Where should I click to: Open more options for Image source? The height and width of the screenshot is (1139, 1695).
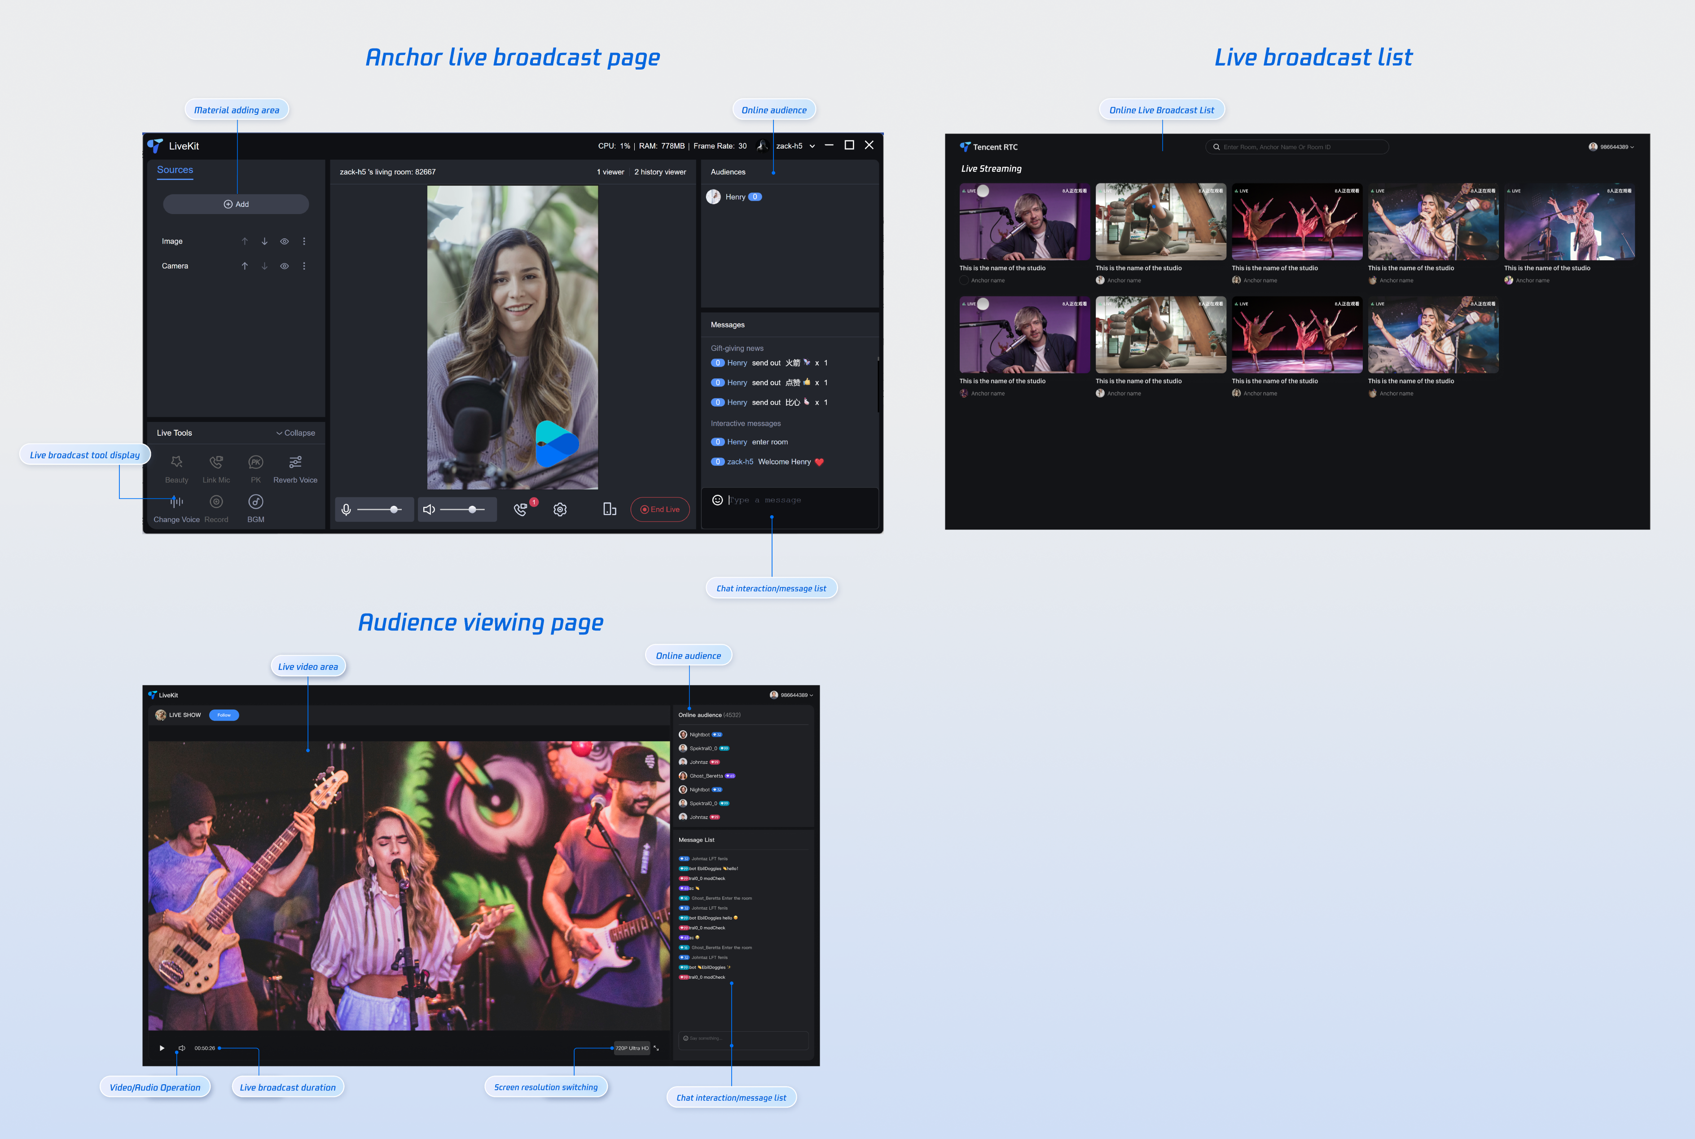(x=304, y=242)
